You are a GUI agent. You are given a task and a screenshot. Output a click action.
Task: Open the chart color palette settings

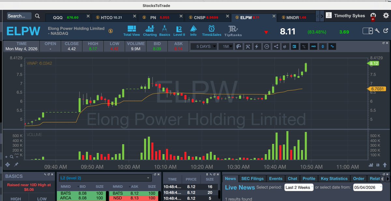coord(239,46)
